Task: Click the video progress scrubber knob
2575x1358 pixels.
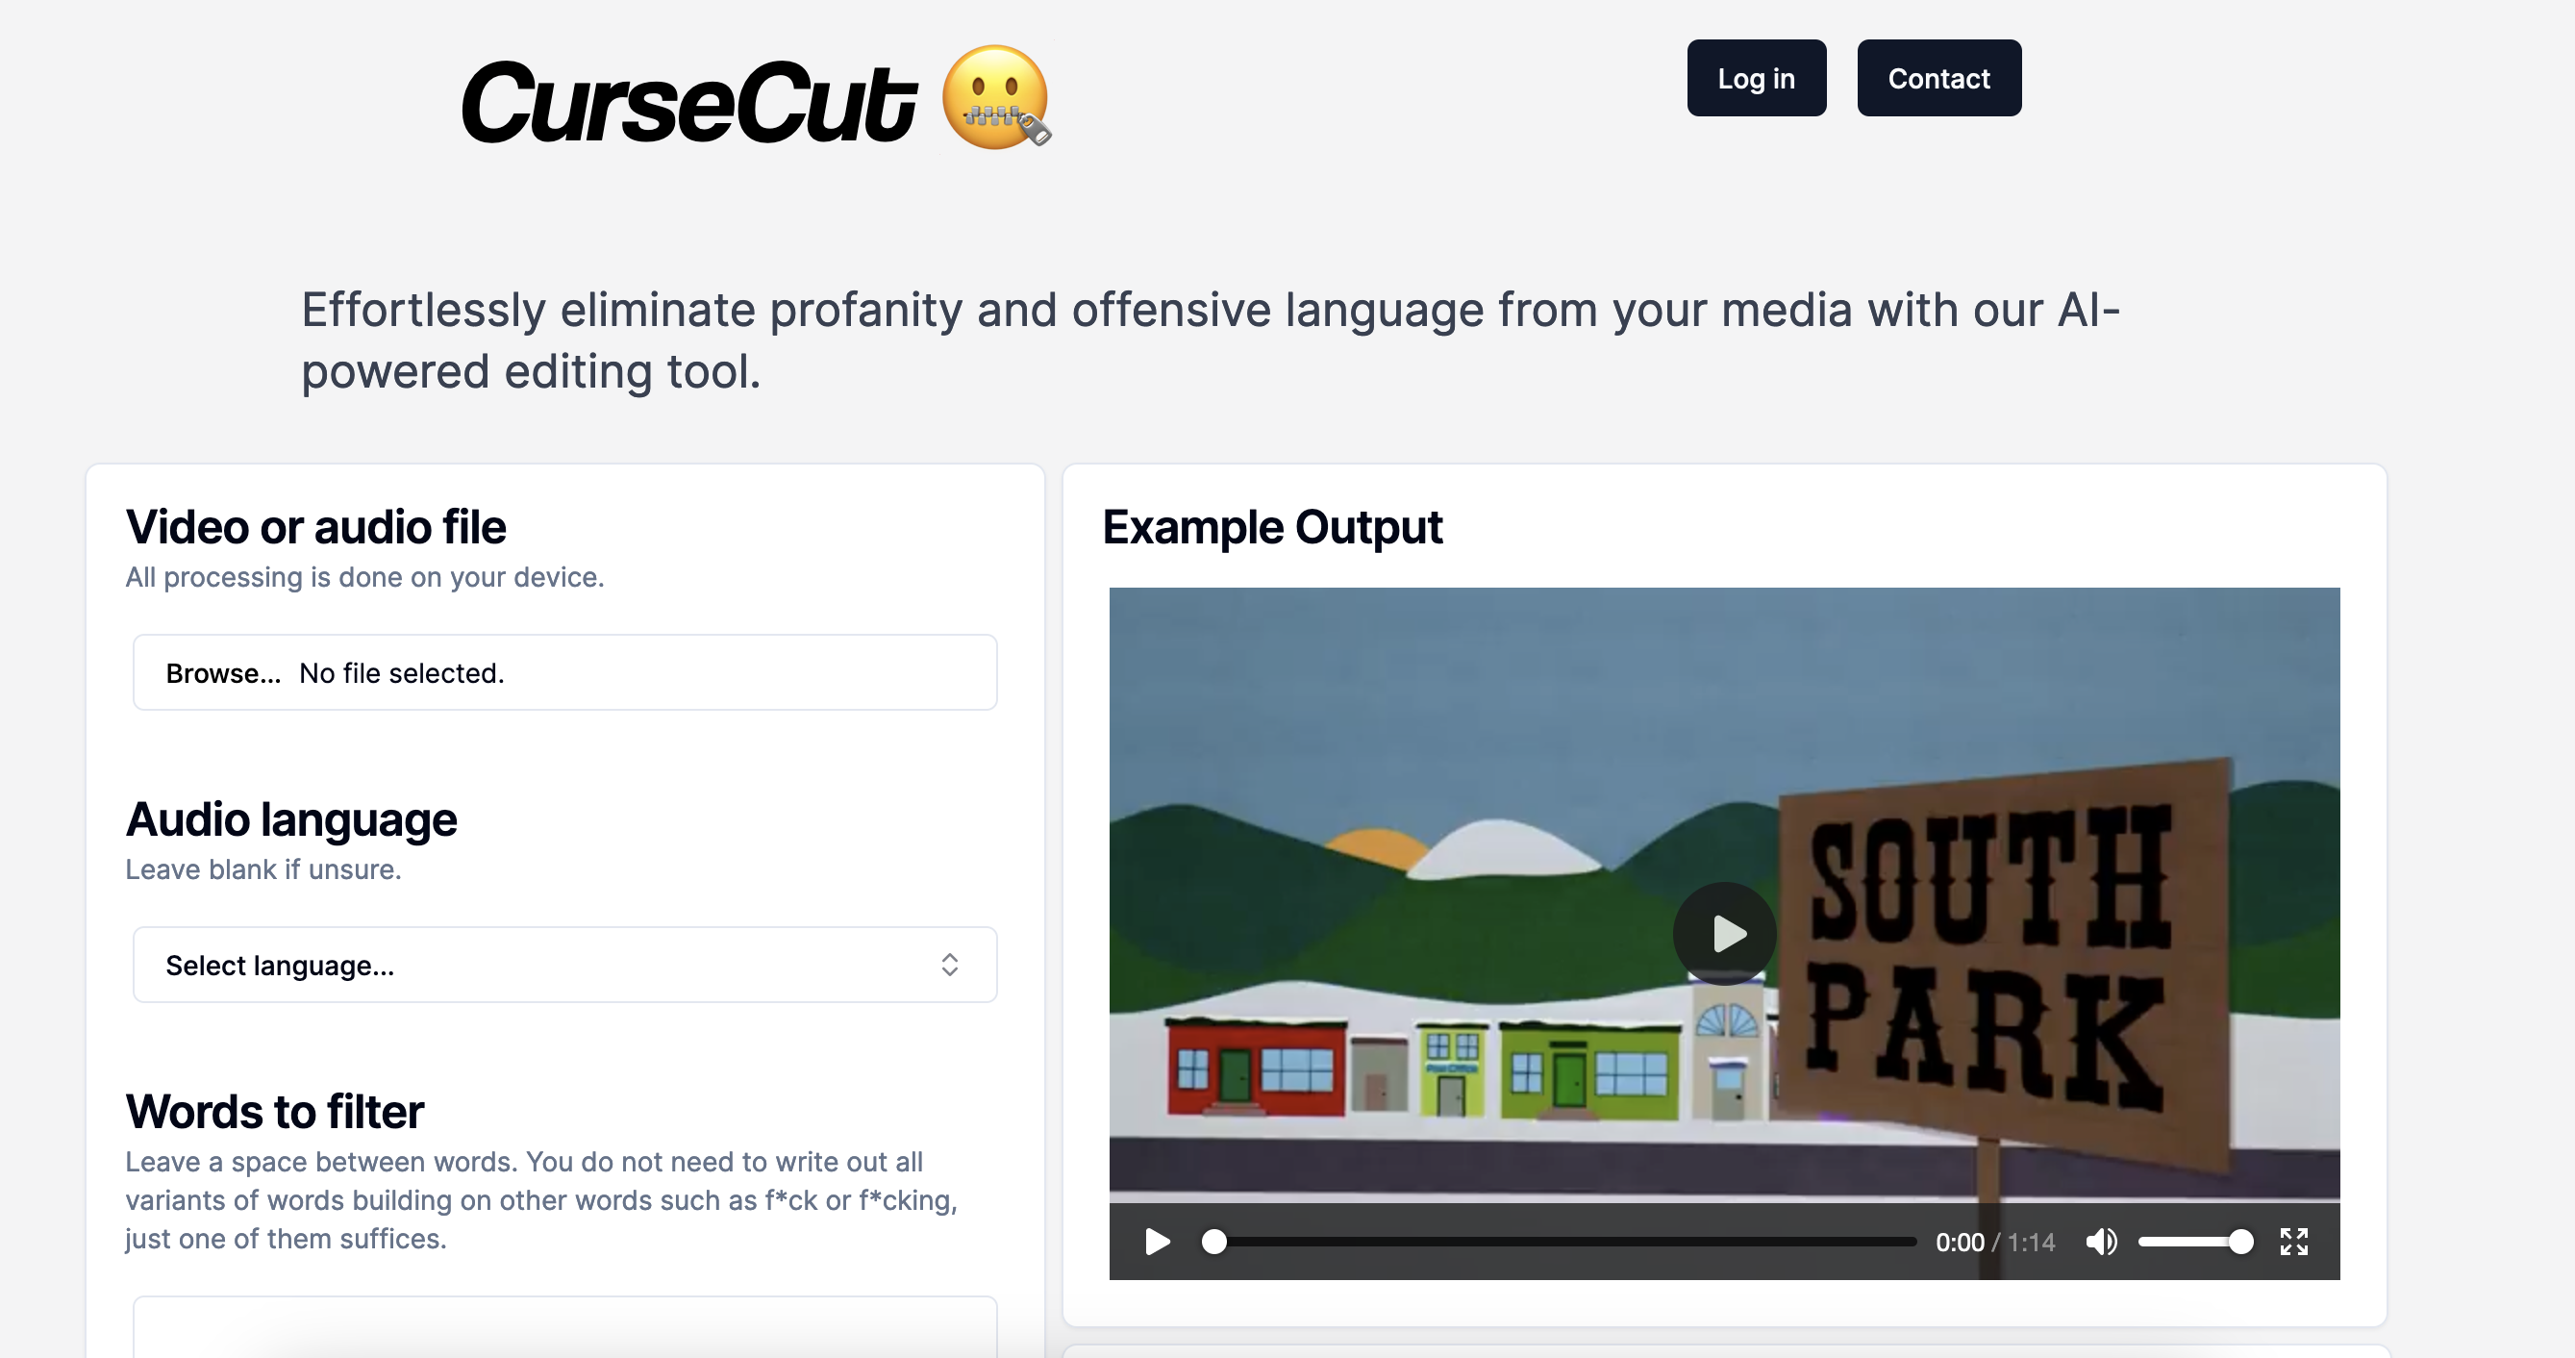Action: [x=1213, y=1242]
